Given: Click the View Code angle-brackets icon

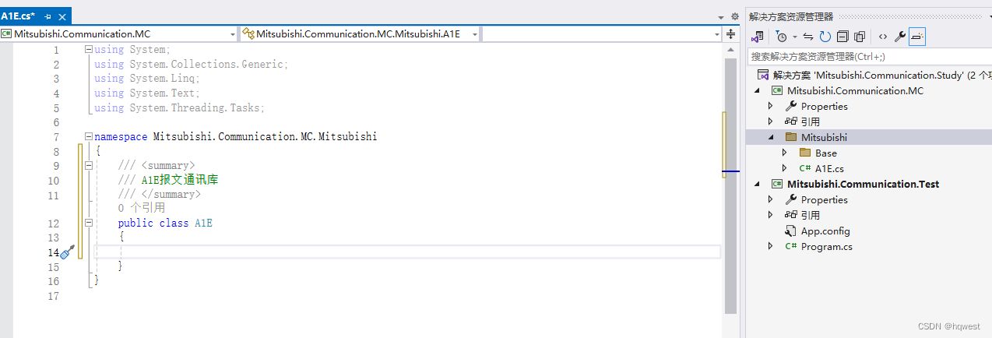Looking at the screenshot, I should click(x=882, y=37).
